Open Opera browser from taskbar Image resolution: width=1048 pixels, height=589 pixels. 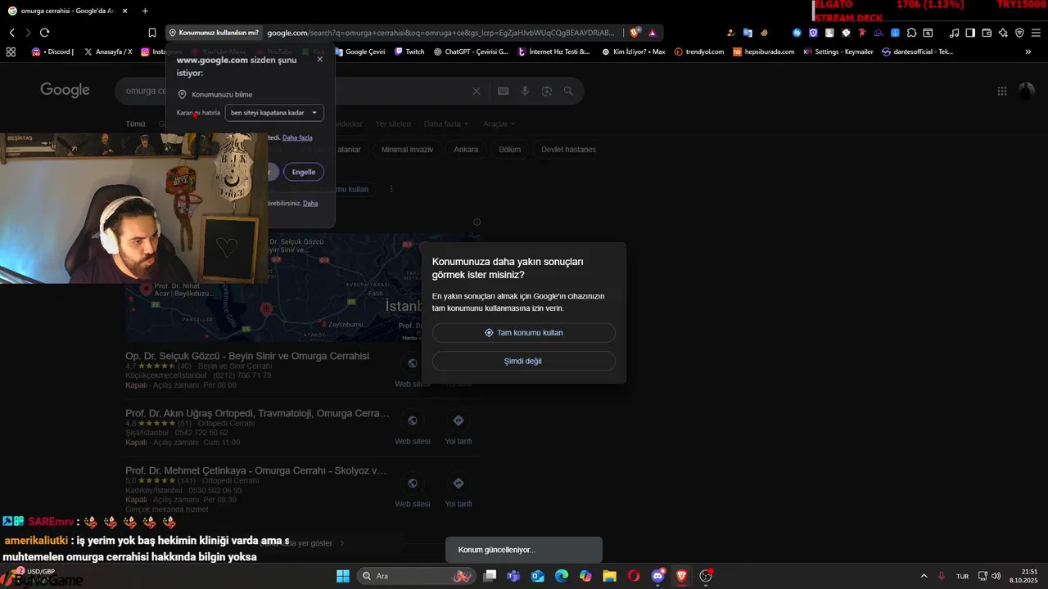coord(634,576)
